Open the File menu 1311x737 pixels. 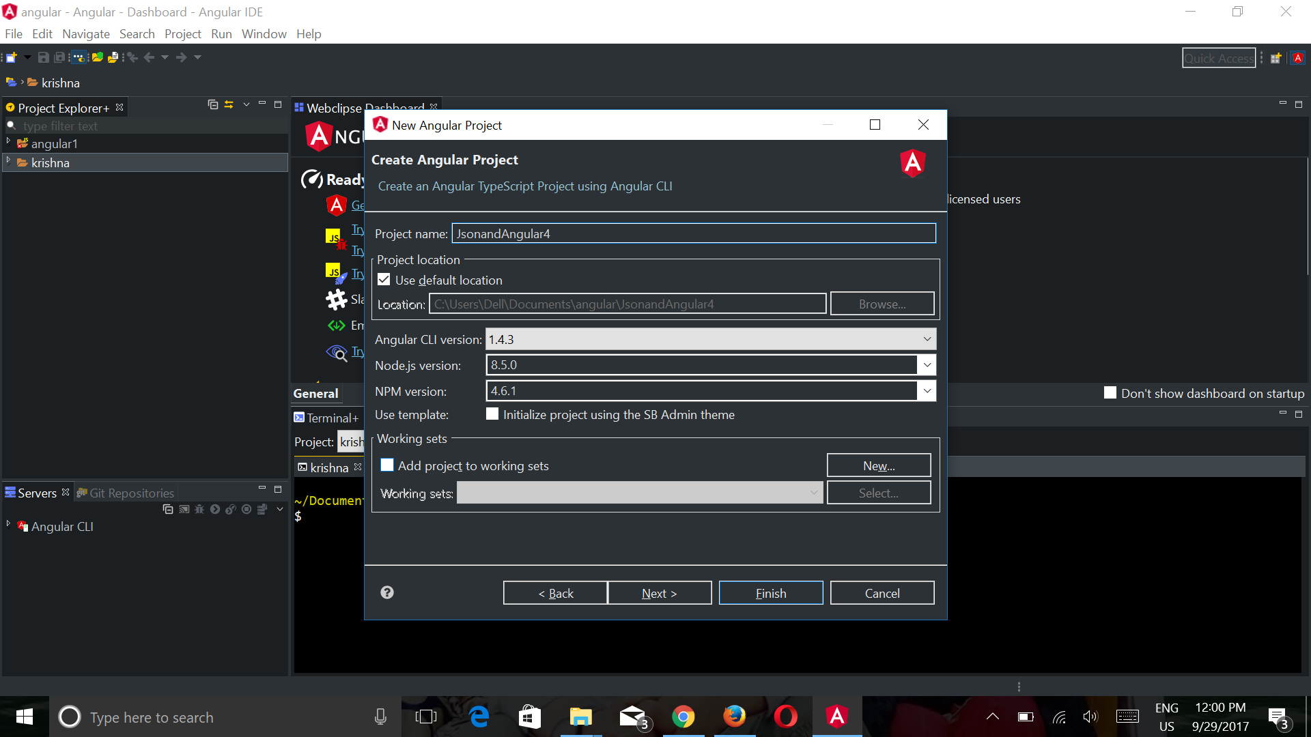[14, 34]
